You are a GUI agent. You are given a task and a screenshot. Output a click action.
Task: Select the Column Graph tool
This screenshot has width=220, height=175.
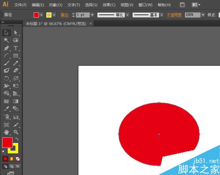16,117
